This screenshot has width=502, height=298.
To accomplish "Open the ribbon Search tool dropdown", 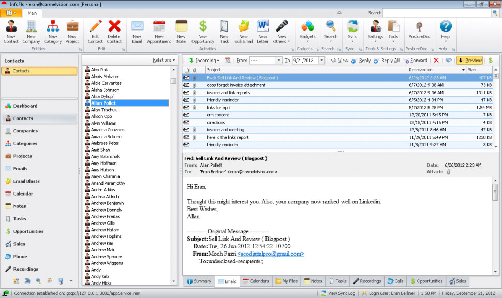I will (x=331, y=32).
